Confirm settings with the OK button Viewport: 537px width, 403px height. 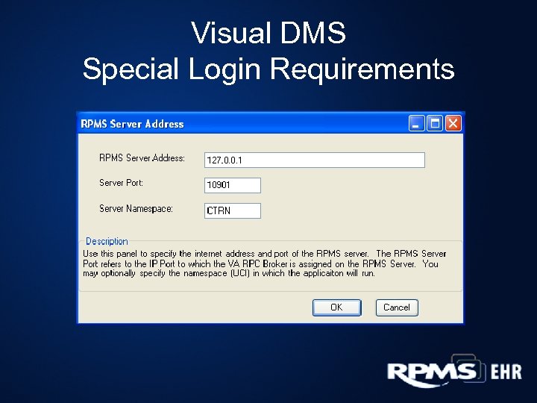336,307
